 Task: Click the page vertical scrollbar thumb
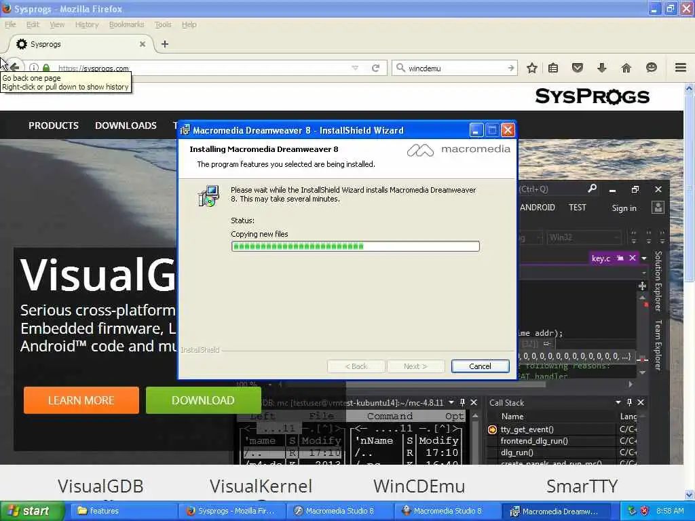pyautogui.click(x=689, y=187)
